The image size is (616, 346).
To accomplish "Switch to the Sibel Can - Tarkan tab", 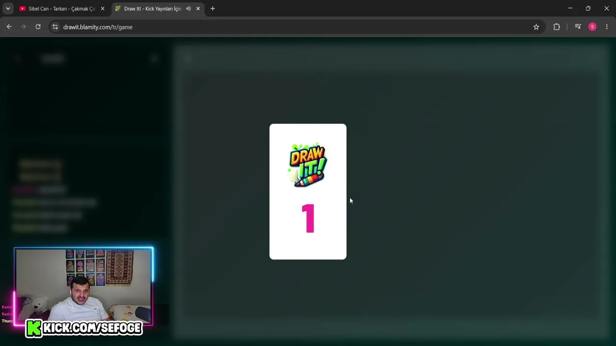I will pos(61,9).
